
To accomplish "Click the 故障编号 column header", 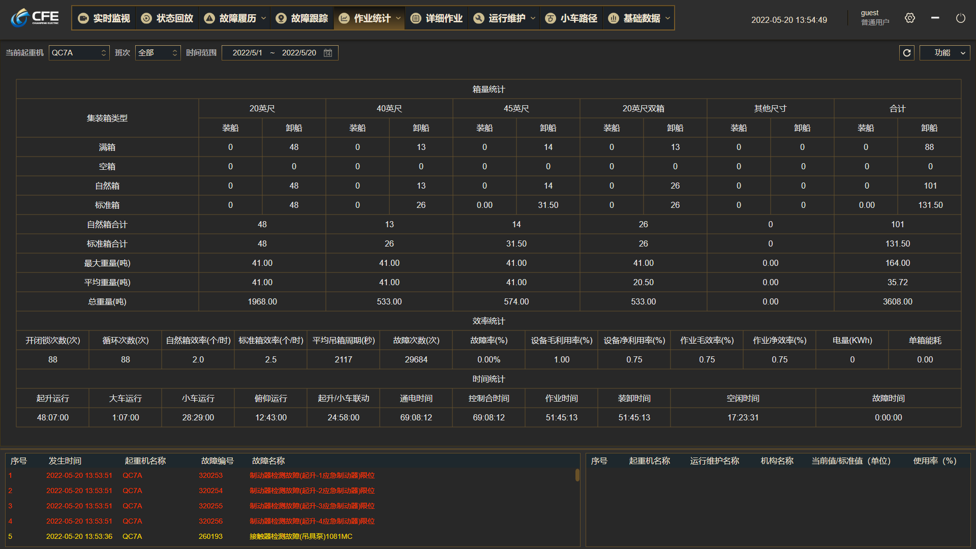I will click(x=217, y=461).
